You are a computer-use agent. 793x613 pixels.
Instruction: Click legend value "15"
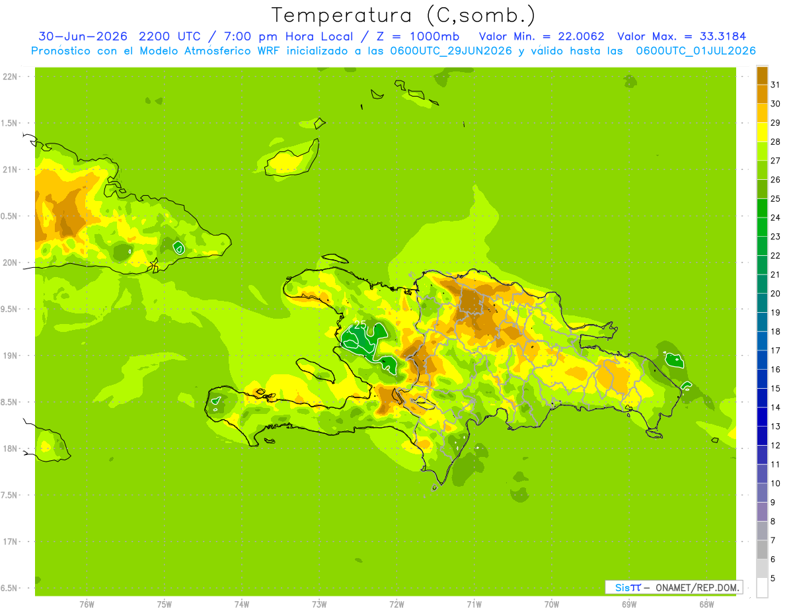point(776,388)
